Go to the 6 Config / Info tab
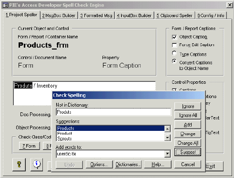Screen dimensions: 234x178 [x=211, y=16]
